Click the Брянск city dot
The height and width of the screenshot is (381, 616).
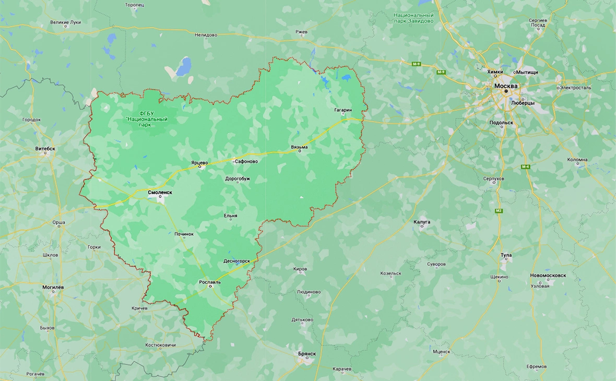[x=307, y=358]
